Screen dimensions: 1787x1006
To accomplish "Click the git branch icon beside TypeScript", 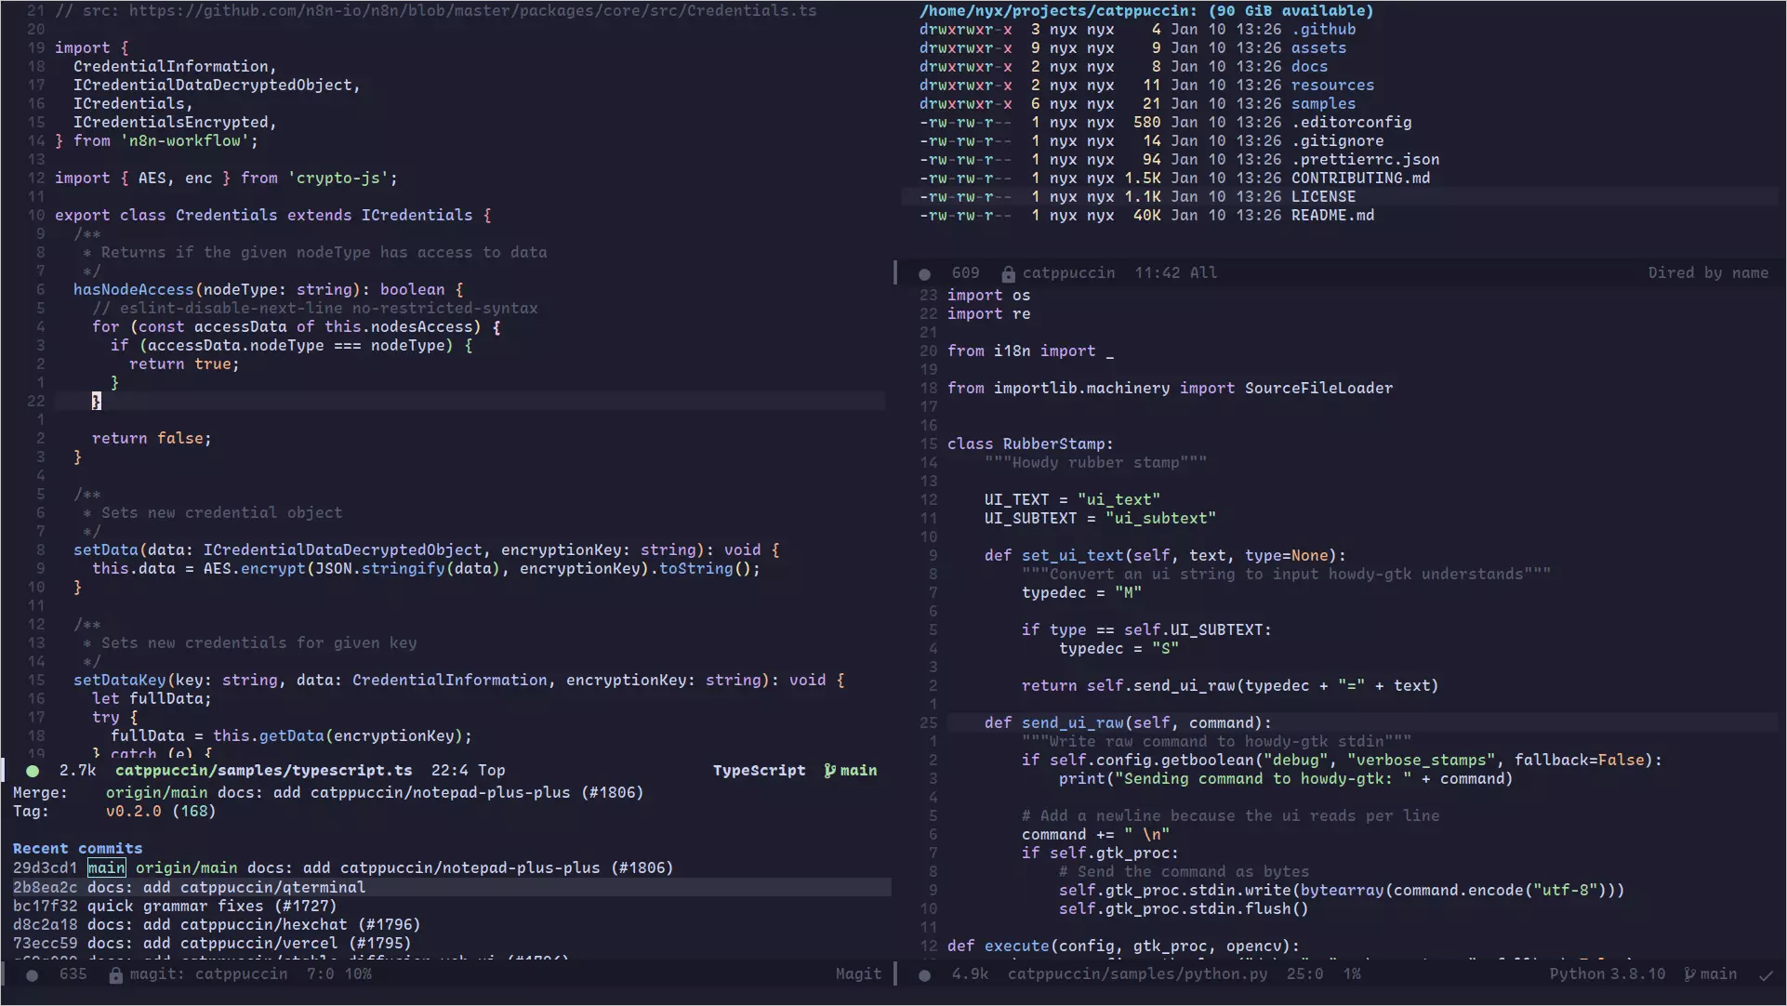I will (x=829, y=771).
